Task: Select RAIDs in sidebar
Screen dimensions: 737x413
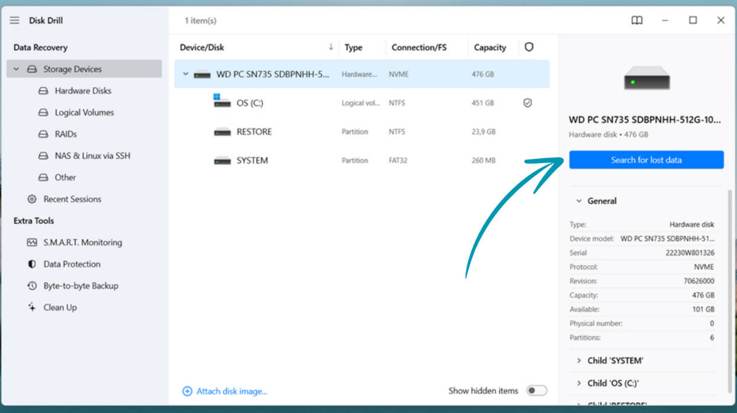Action: [66, 134]
